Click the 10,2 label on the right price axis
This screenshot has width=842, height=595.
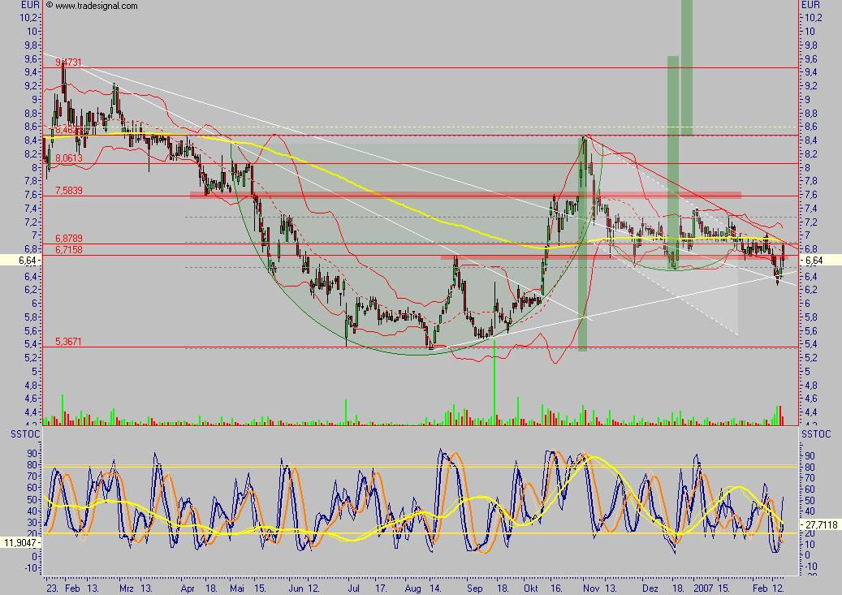pos(813,17)
